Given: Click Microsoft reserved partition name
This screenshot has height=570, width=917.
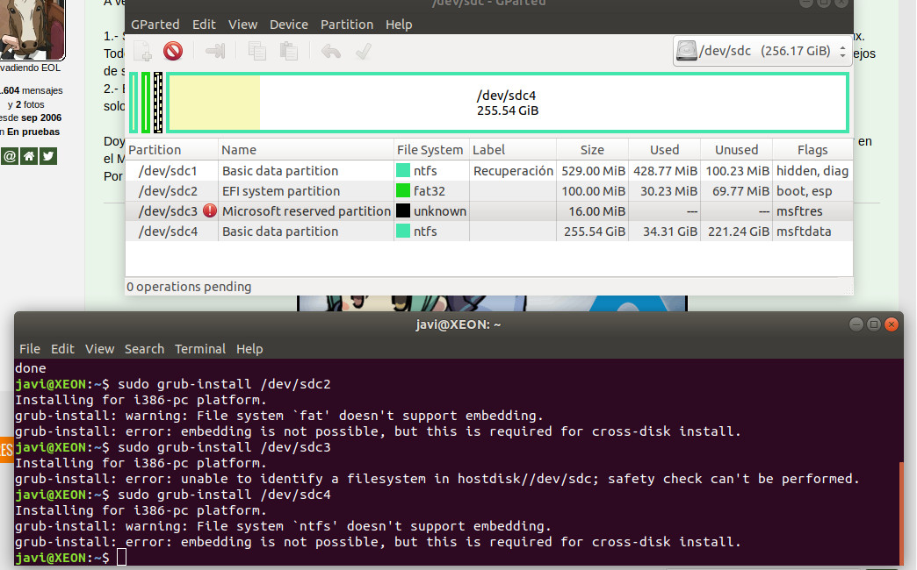Looking at the screenshot, I should [306, 210].
